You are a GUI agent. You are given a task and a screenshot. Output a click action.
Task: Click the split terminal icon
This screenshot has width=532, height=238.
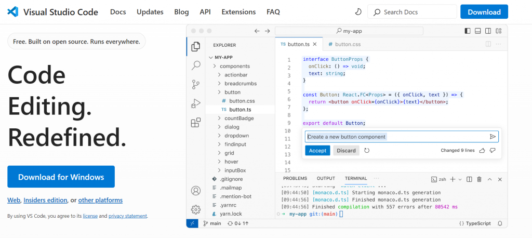pyautogui.click(x=469, y=179)
